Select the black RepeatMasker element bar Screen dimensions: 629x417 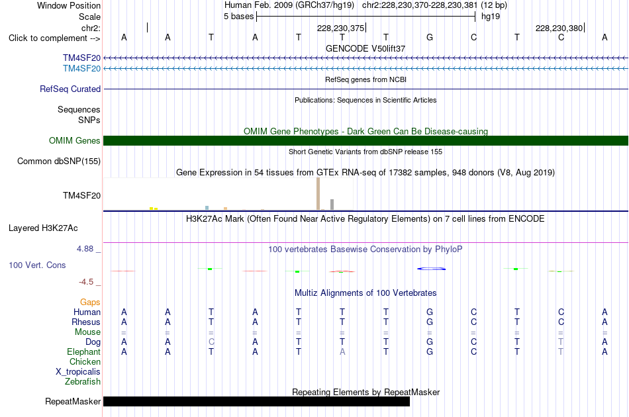256,401
